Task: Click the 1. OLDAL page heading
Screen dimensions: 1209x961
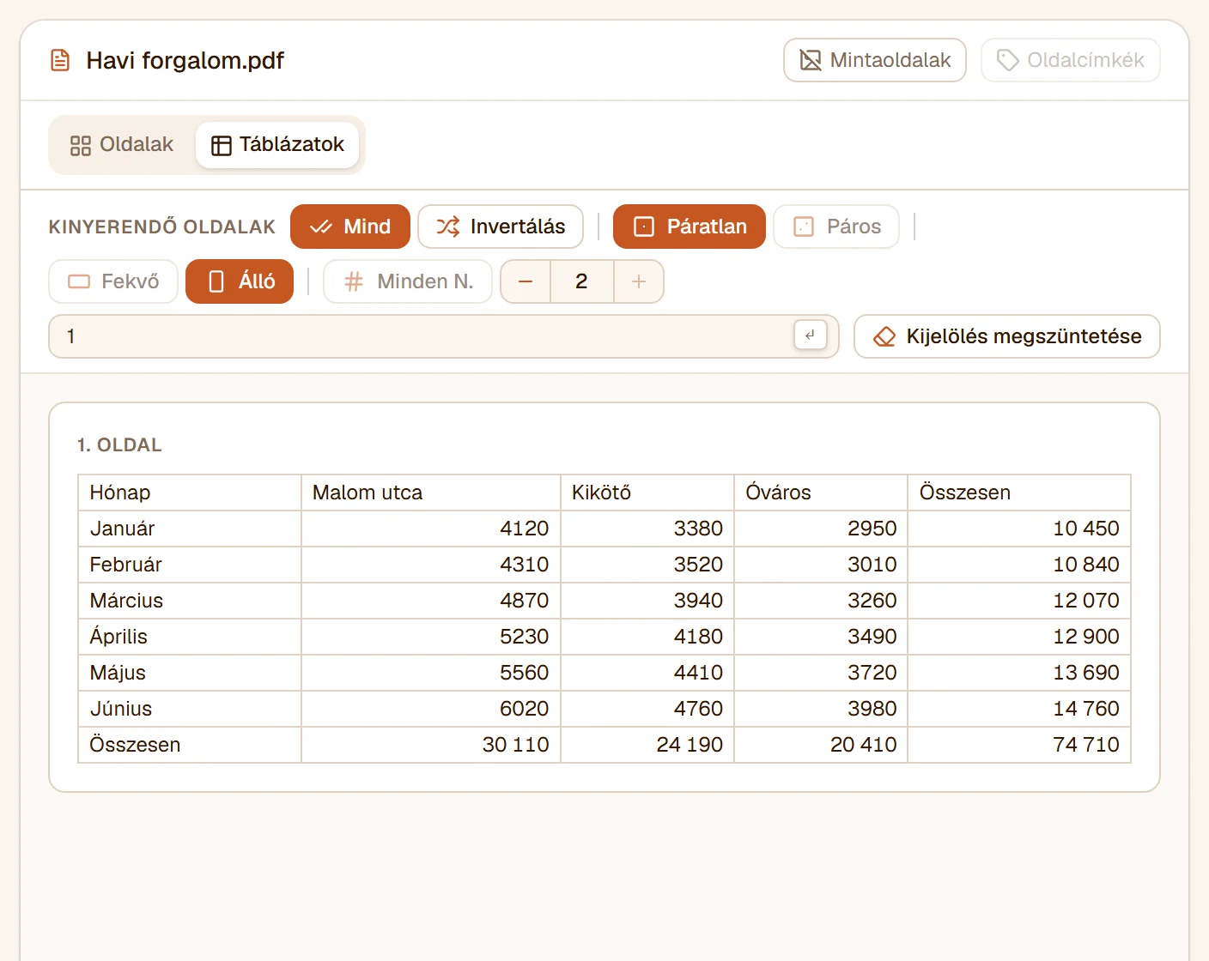Action: [x=119, y=445]
